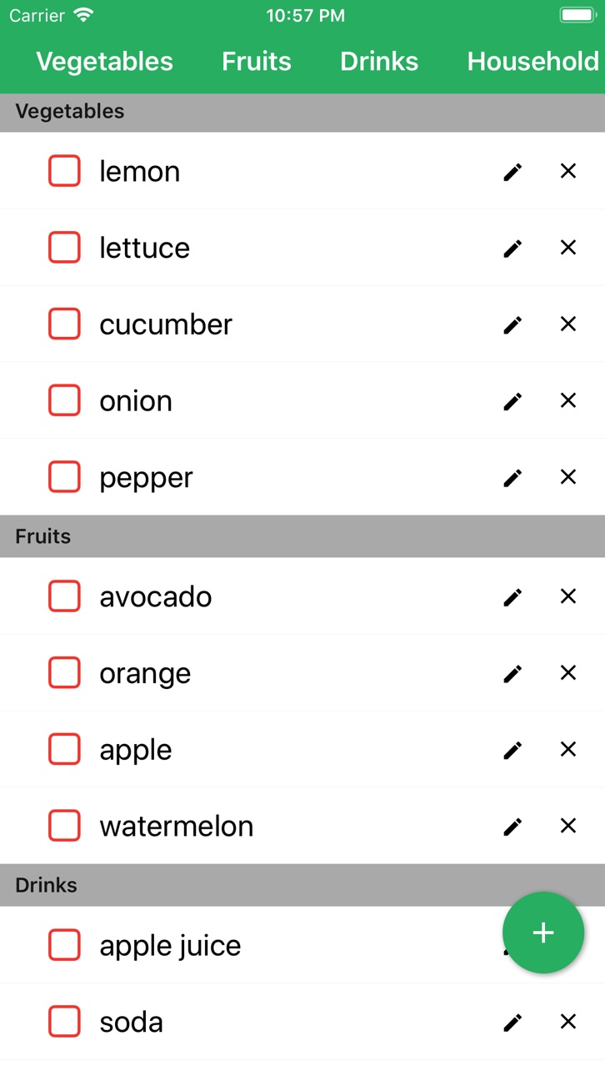Select the watermelon item text
Image resolution: width=605 pixels, height=1076 pixels.
(177, 826)
